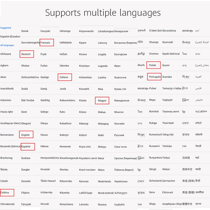Choose Galego from the languages
Image resolution: width=210 pixels, height=210 pixels.
(x=44, y=112)
